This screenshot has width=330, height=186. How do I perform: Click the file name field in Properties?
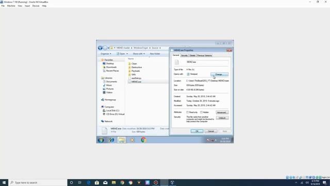[x=207, y=62]
